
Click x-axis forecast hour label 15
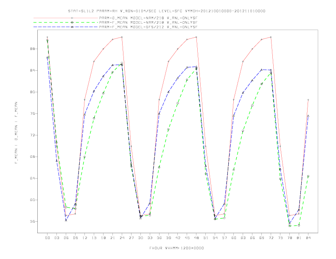click(x=94, y=238)
